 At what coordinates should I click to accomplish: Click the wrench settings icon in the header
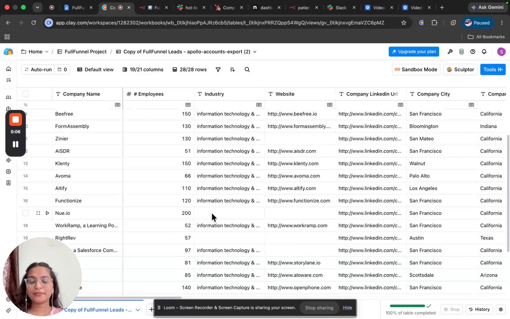(450, 52)
